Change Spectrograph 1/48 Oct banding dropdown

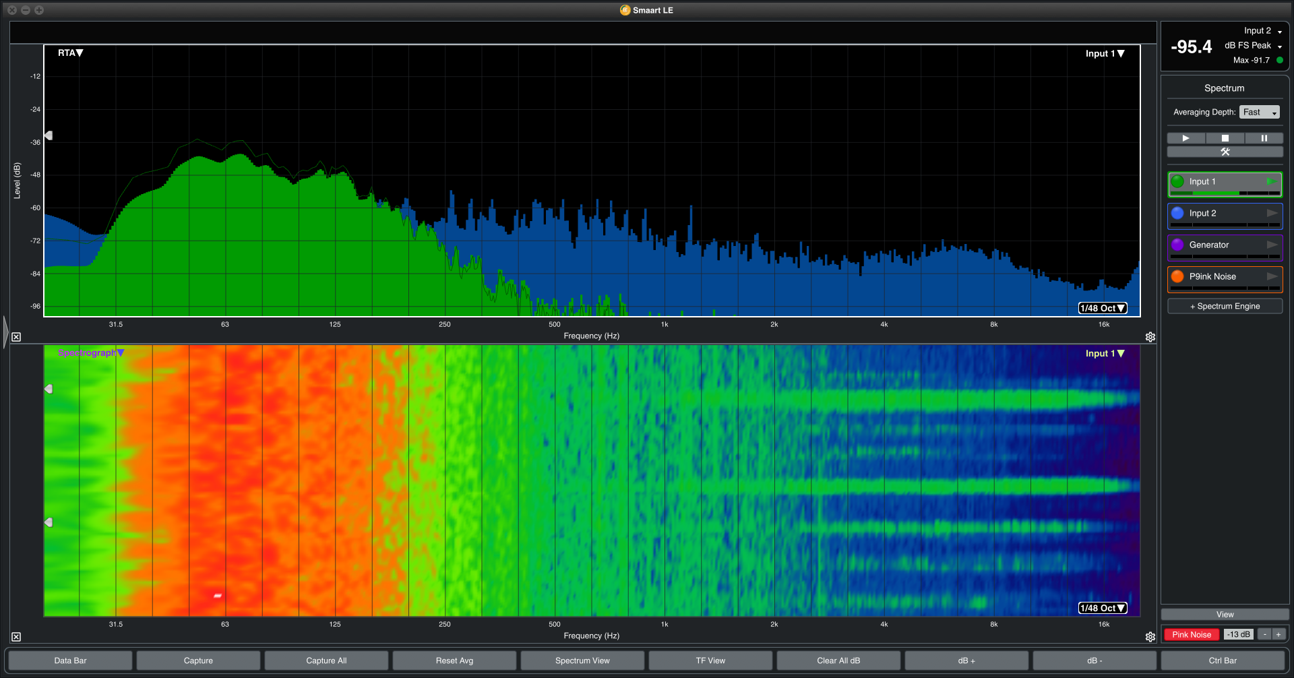pos(1103,608)
